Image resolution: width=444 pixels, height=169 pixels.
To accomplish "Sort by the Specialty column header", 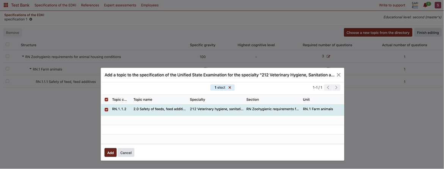I will 198,100.
